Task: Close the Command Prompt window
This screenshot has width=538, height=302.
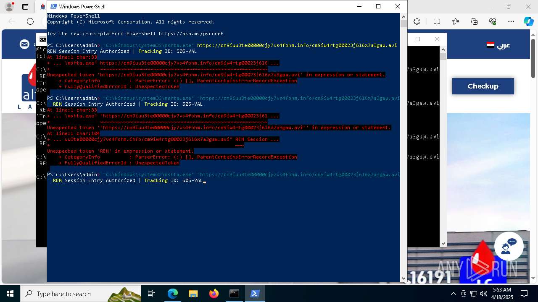Action: [x=437, y=39]
